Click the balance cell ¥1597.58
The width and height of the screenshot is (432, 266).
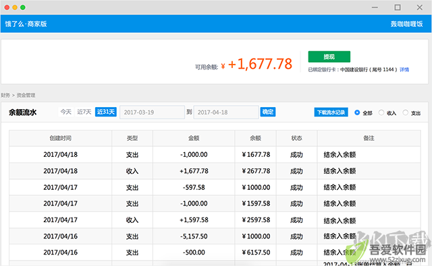256,203
